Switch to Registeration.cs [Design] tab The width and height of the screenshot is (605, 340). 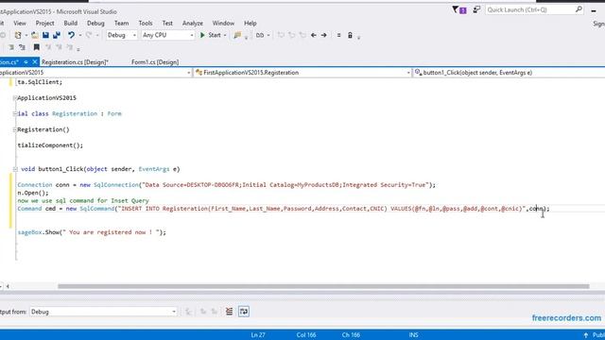(75, 62)
